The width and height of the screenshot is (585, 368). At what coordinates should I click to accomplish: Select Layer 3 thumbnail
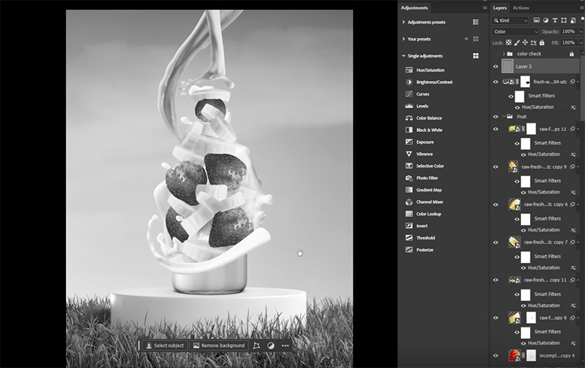click(507, 66)
